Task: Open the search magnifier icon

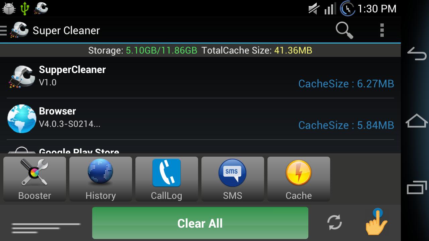Action: 344,30
